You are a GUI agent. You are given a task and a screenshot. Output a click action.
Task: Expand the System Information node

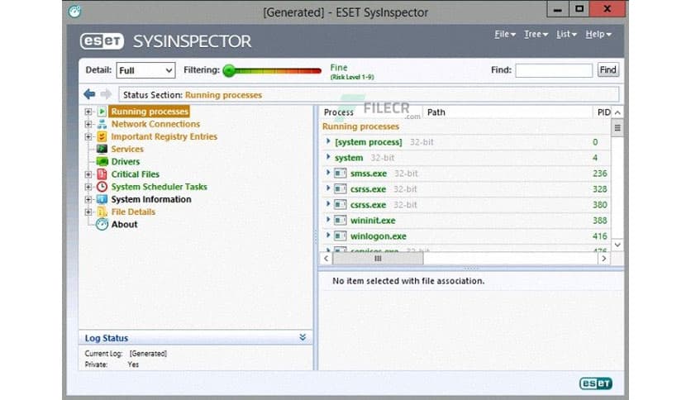(88, 199)
